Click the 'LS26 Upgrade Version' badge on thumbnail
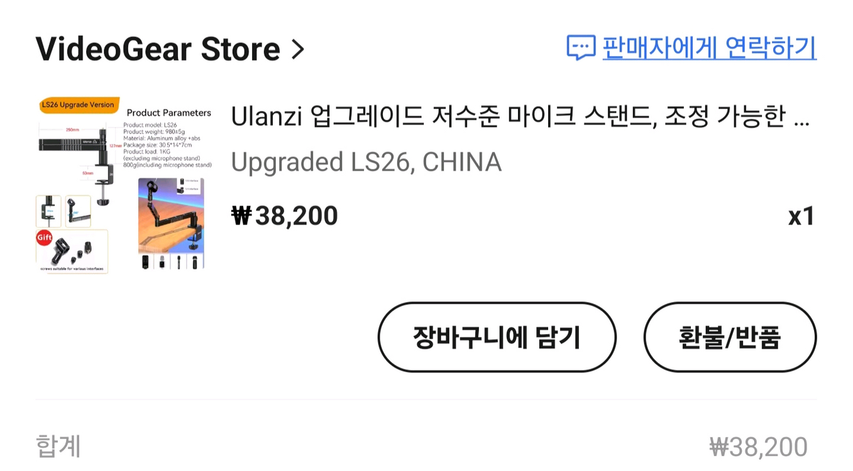 coord(77,105)
